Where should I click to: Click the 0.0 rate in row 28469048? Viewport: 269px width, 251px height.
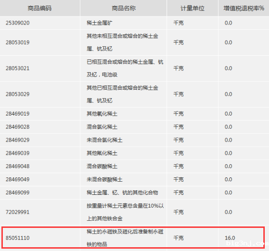(x=228, y=166)
